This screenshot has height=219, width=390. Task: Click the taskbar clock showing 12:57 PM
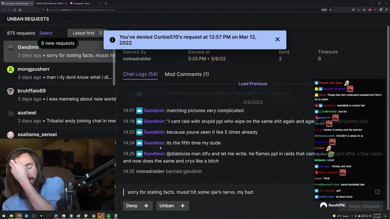click(x=377, y=216)
